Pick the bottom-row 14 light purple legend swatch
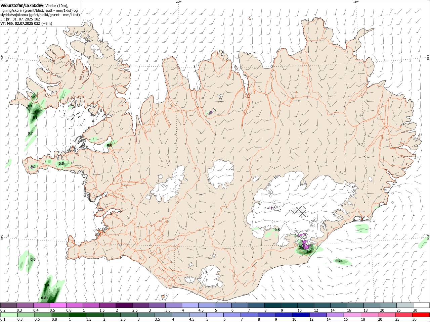 pos(335,315)
